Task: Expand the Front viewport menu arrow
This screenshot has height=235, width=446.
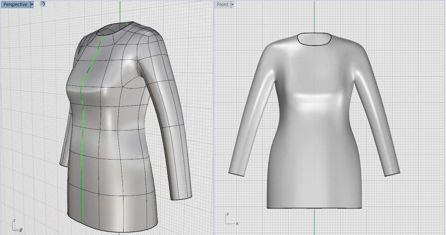Action: pos(232,4)
